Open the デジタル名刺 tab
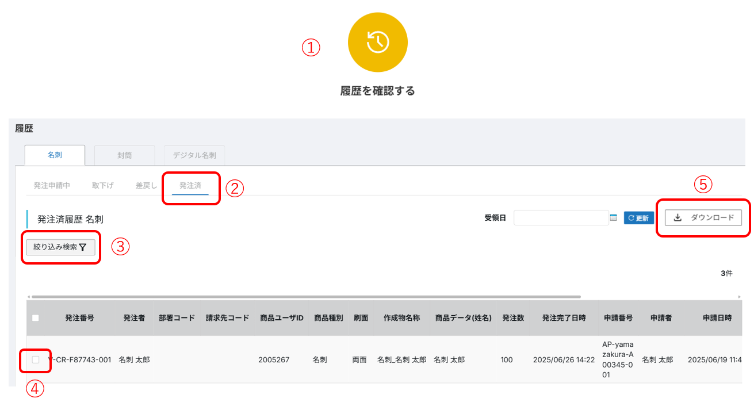 tap(194, 155)
